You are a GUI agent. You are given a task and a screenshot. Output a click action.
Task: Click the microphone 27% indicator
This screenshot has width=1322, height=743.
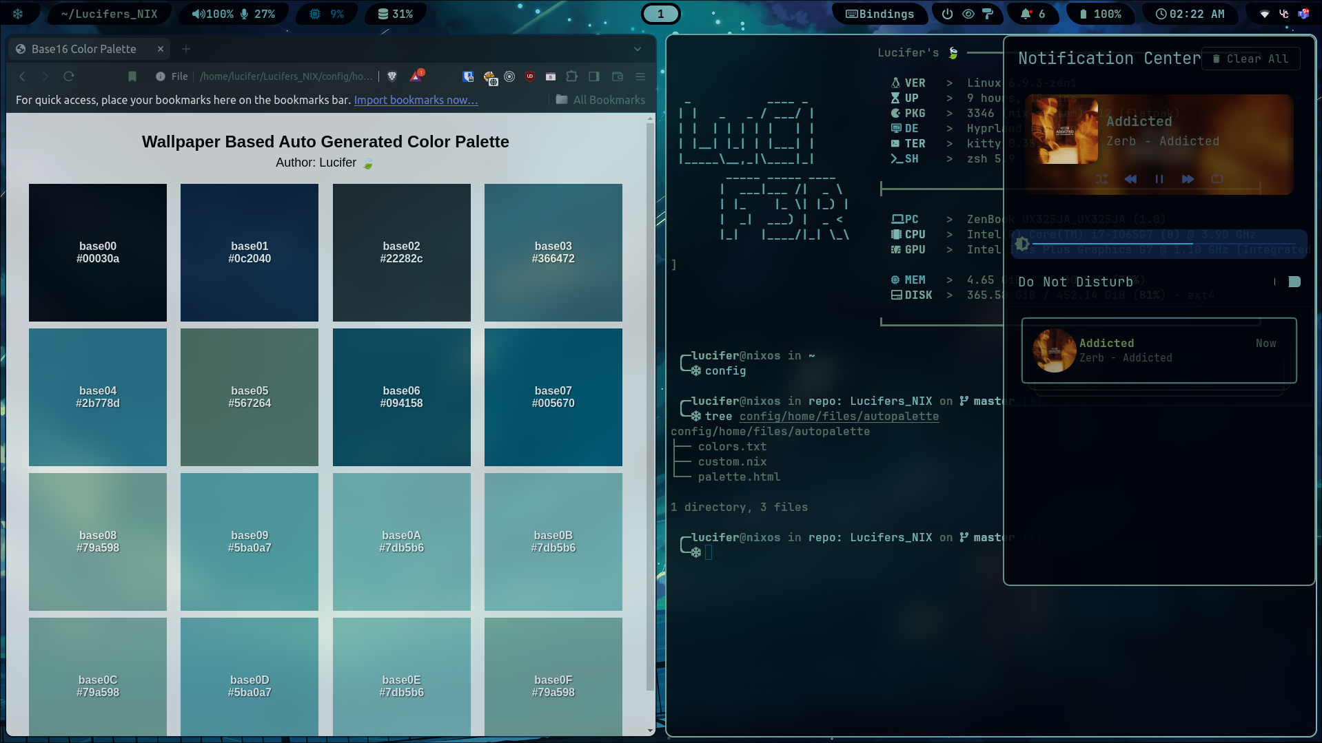[x=257, y=14]
